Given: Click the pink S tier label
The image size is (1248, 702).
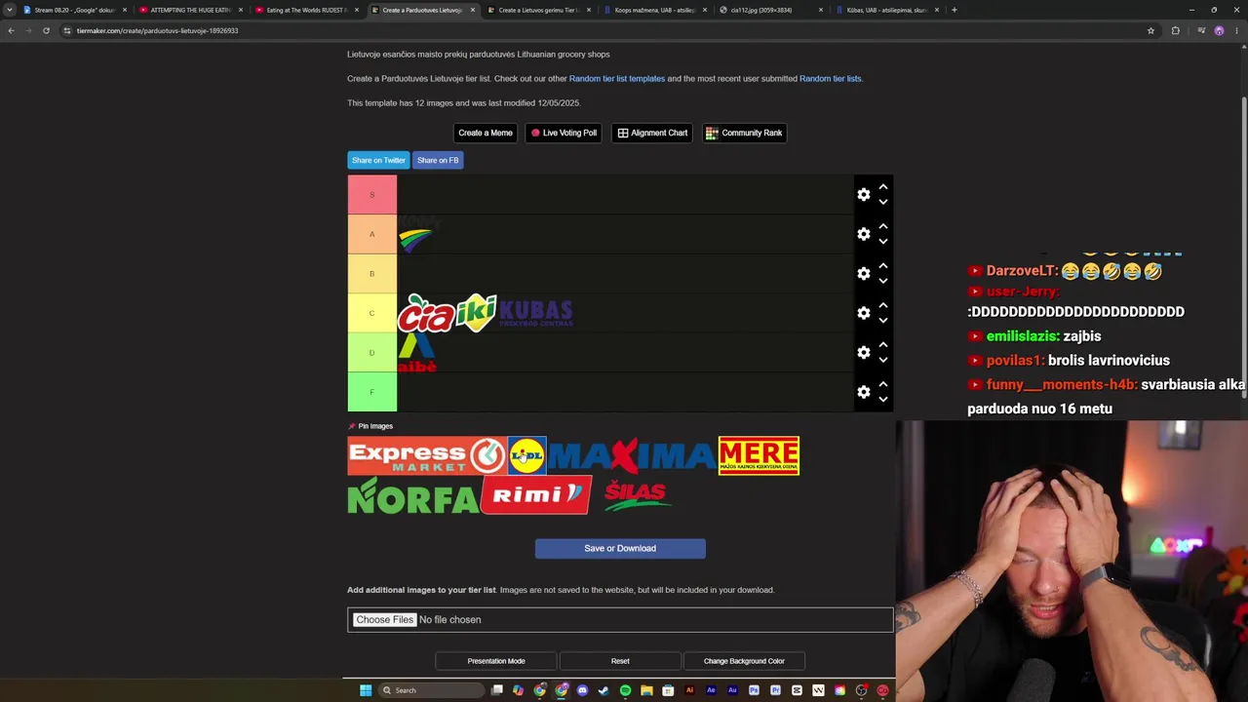Looking at the screenshot, I should [371, 195].
